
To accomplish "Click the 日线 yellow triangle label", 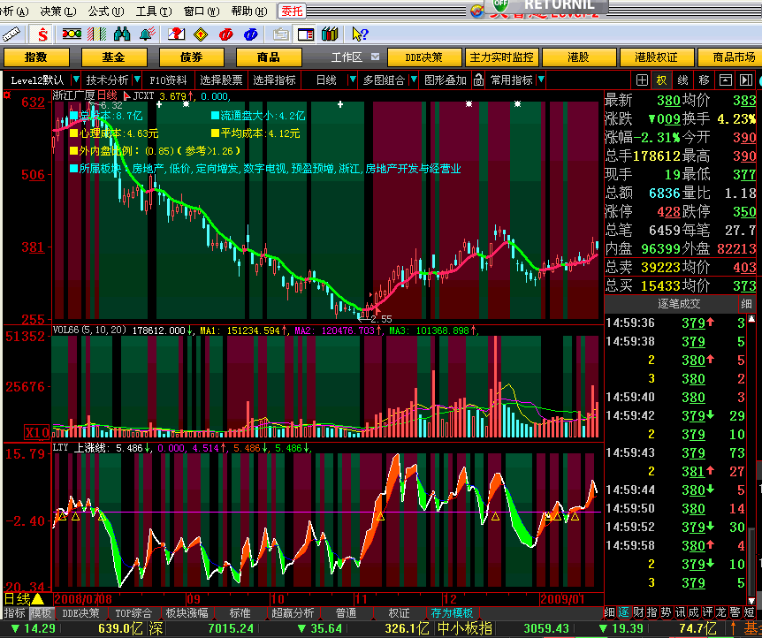I will click(x=24, y=598).
